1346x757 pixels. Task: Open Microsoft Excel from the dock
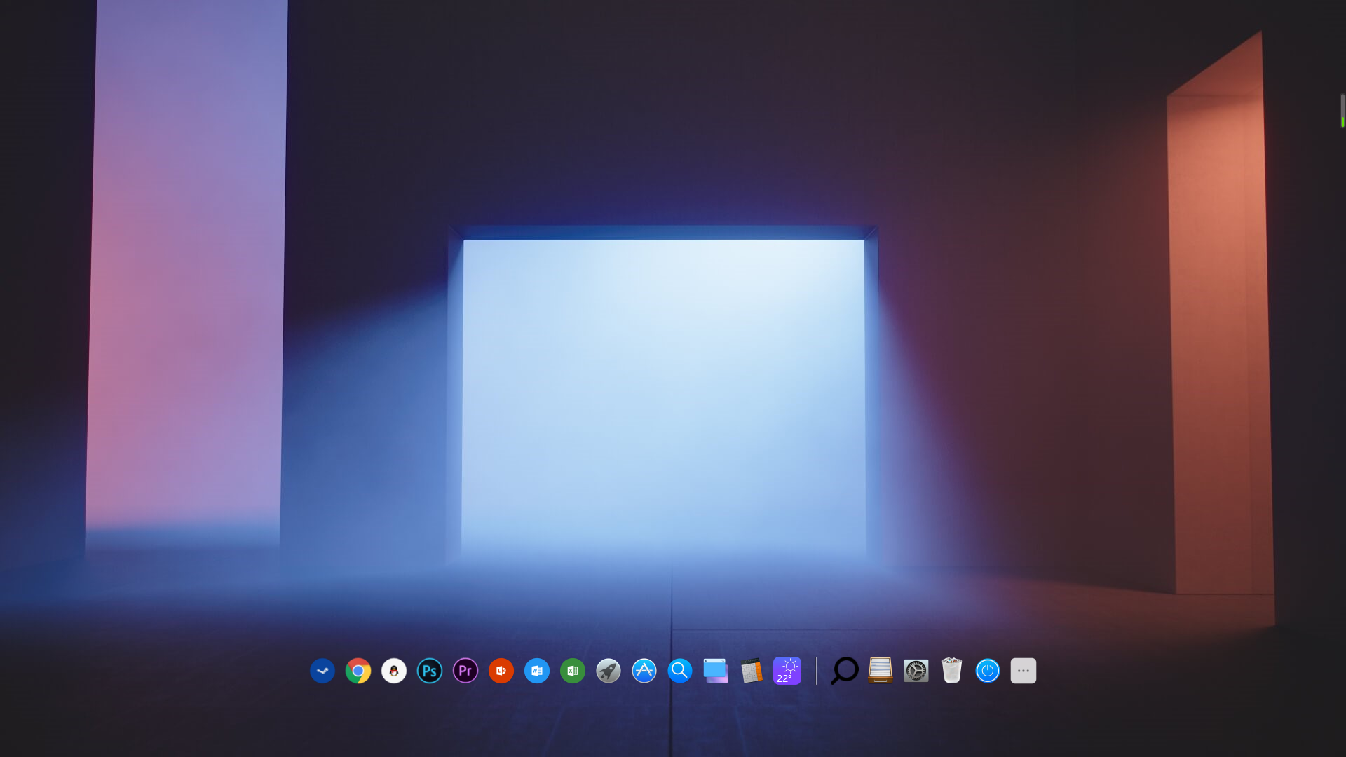[x=573, y=671]
